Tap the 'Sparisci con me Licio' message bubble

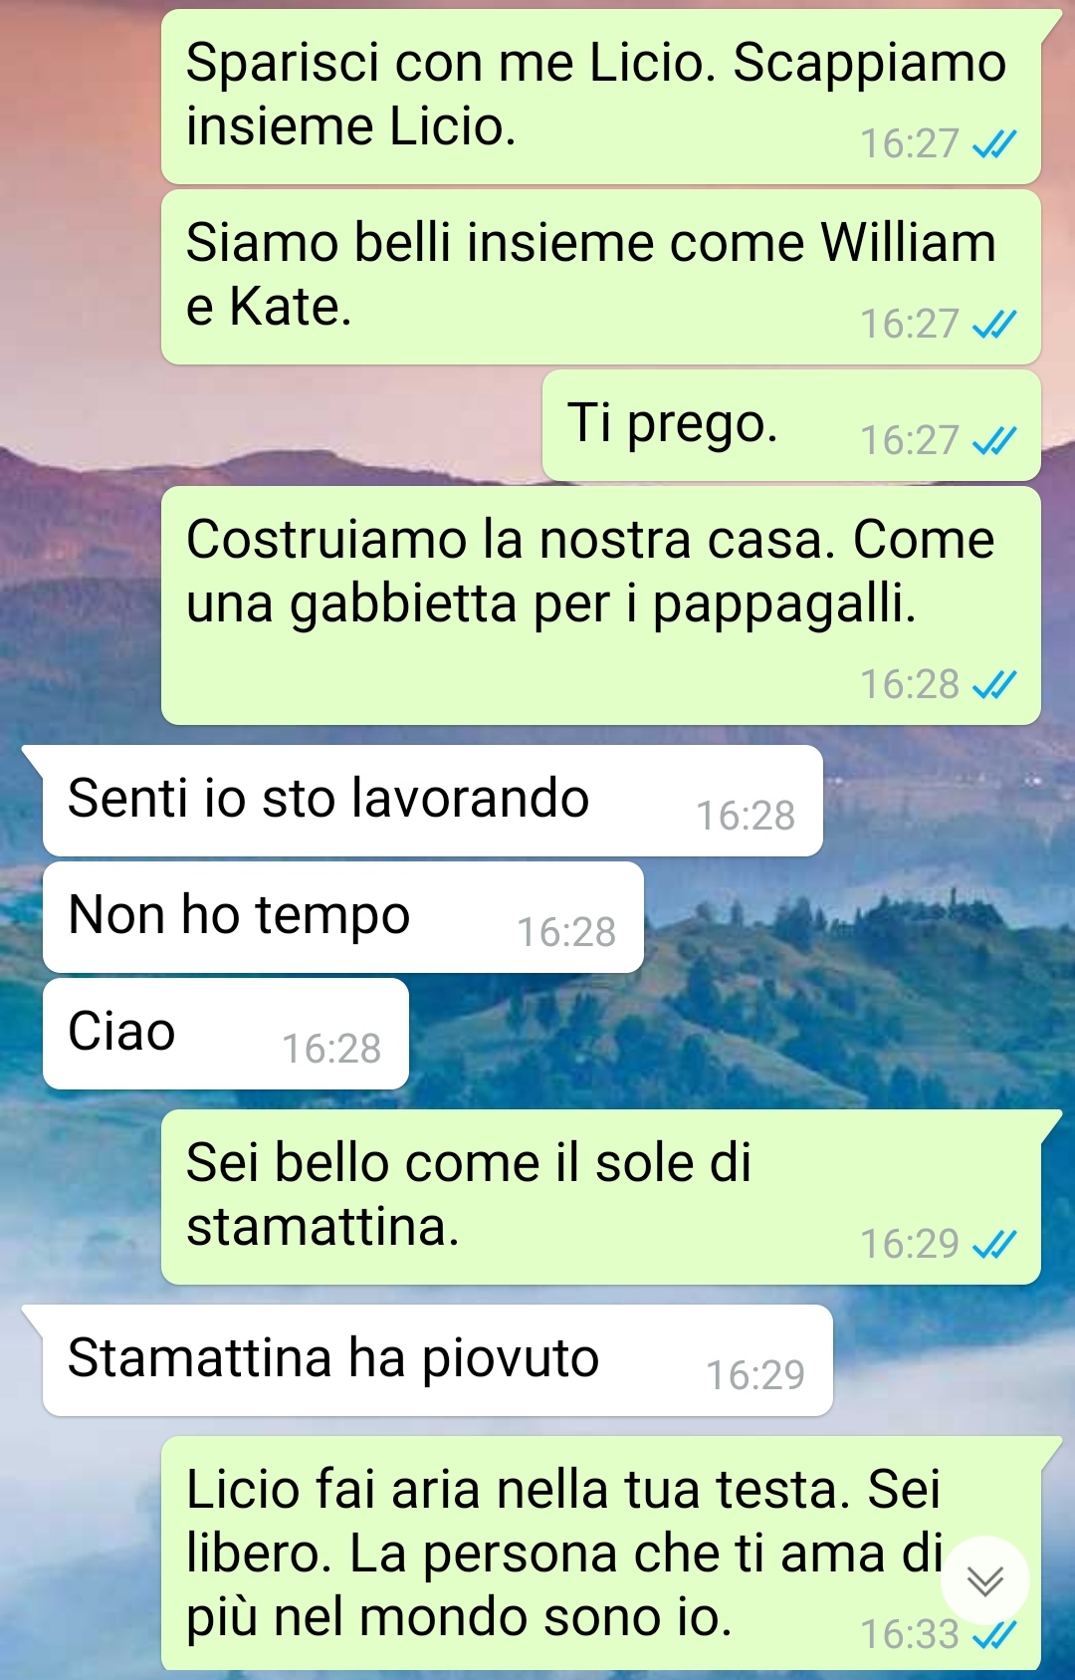coord(601,97)
